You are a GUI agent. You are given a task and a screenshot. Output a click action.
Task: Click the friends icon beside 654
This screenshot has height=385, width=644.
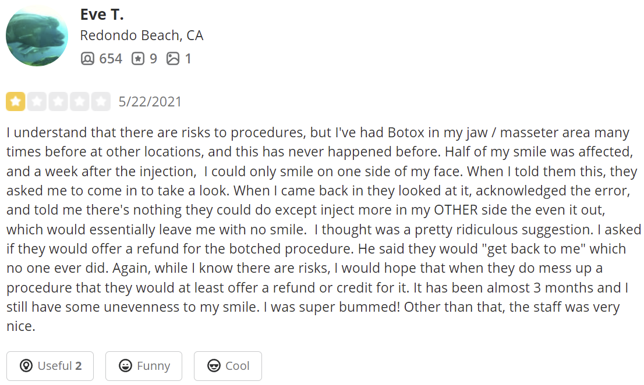pos(87,59)
